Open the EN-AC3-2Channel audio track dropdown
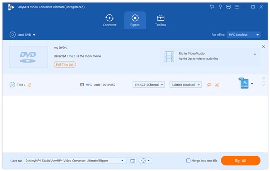The image size is (270, 171). click(148, 85)
